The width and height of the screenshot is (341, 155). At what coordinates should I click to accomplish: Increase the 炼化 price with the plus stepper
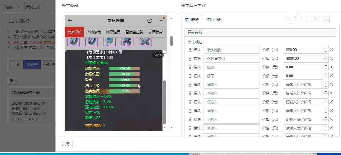[x=326, y=66]
